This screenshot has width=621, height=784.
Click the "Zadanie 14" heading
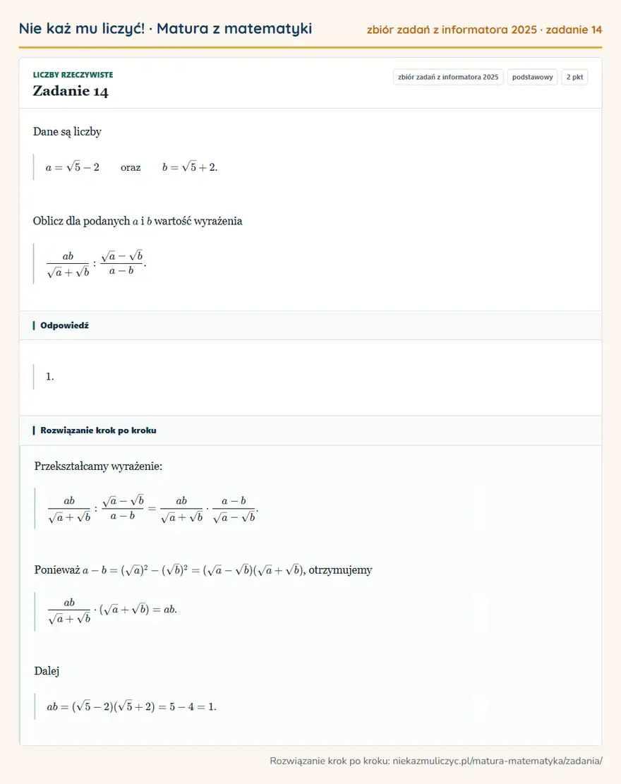click(x=71, y=91)
